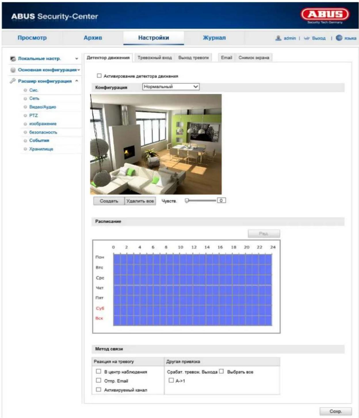The height and width of the screenshot is (418, 359).
Task: Open the Журнал tab
Action: 214,38
